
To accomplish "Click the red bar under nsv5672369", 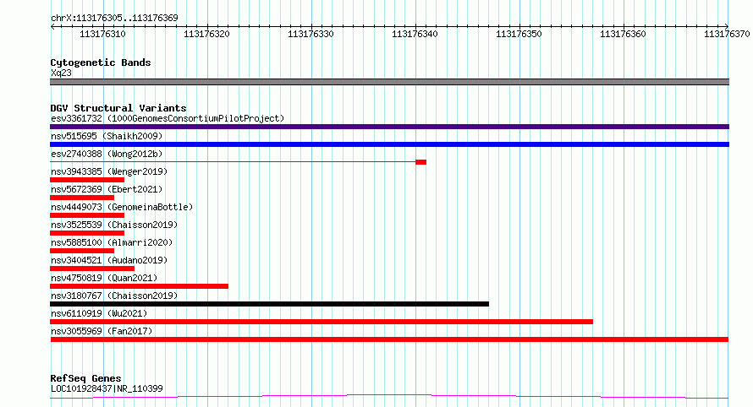I will [x=82, y=198].
